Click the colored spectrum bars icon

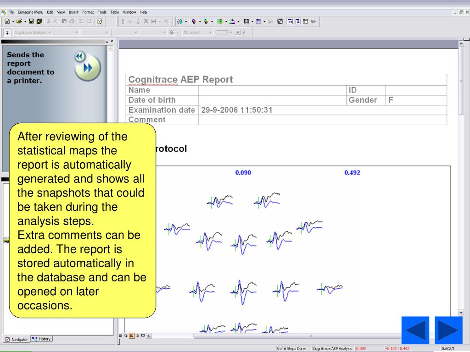232,21
